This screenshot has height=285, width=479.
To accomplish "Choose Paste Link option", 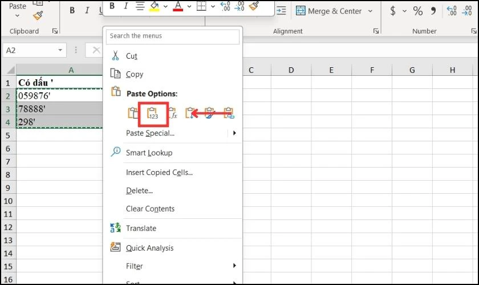I will pyautogui.click(x=229, y=113).
